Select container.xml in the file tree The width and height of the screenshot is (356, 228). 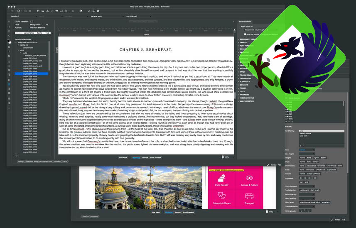(28, 48)
